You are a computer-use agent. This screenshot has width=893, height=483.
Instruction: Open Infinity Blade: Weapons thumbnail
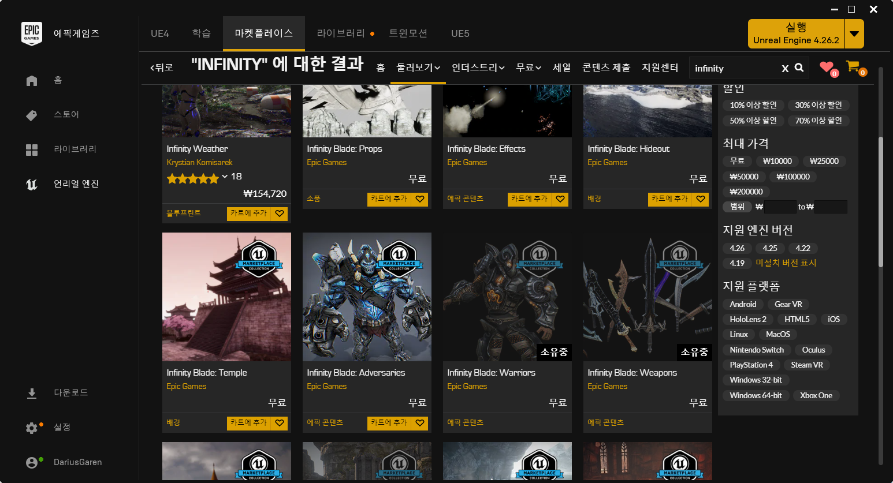point(648,297)
